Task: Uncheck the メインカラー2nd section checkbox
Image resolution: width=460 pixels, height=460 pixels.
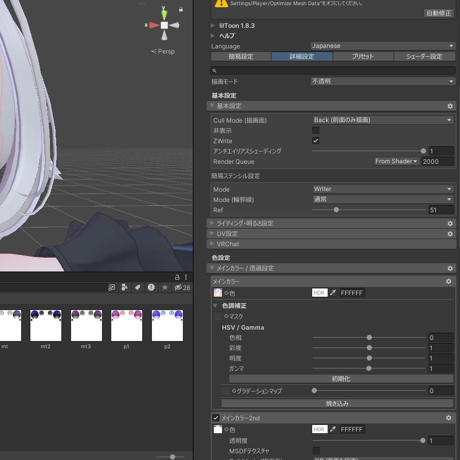Action: pos(216,418)
